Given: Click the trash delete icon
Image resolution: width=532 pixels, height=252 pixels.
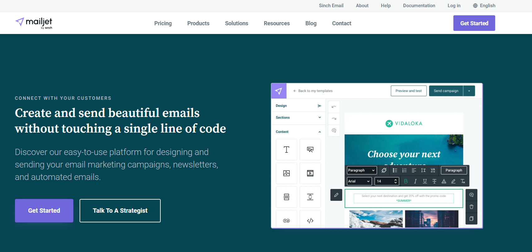Looking at the screenshot, I should click(471, 207).
